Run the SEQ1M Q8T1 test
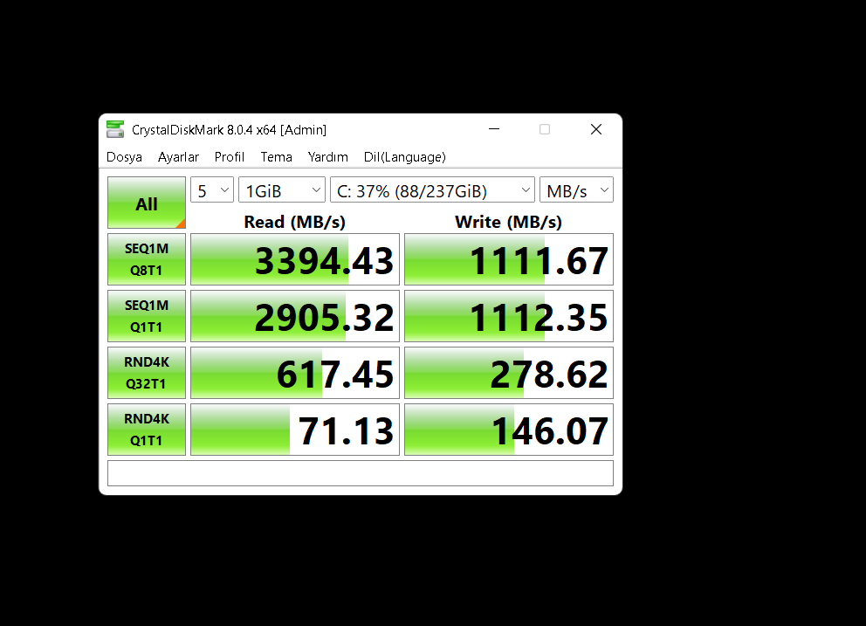 coord(147,259)
